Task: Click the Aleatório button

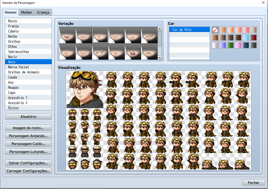Action: point(28,116)
